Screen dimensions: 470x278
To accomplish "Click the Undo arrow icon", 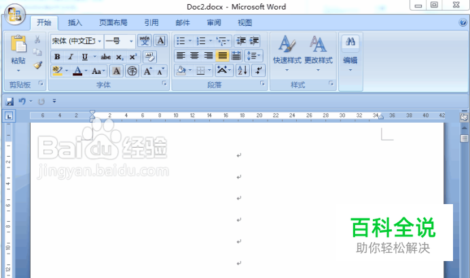I will pyautogui.click(x=22, y=102).
